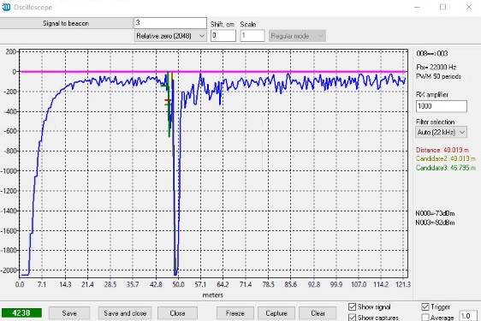The height and width of the screenshot is (321, 481).
Task: Click the green 4238 counter indicator
Action: tap(21, 313)
